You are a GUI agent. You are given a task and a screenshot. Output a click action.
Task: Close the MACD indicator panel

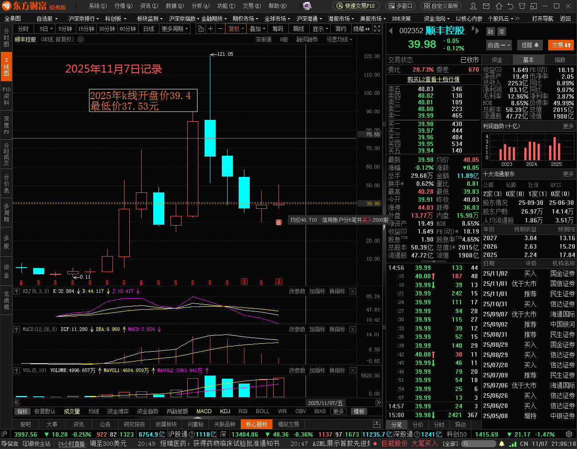(x=352, y=329)
